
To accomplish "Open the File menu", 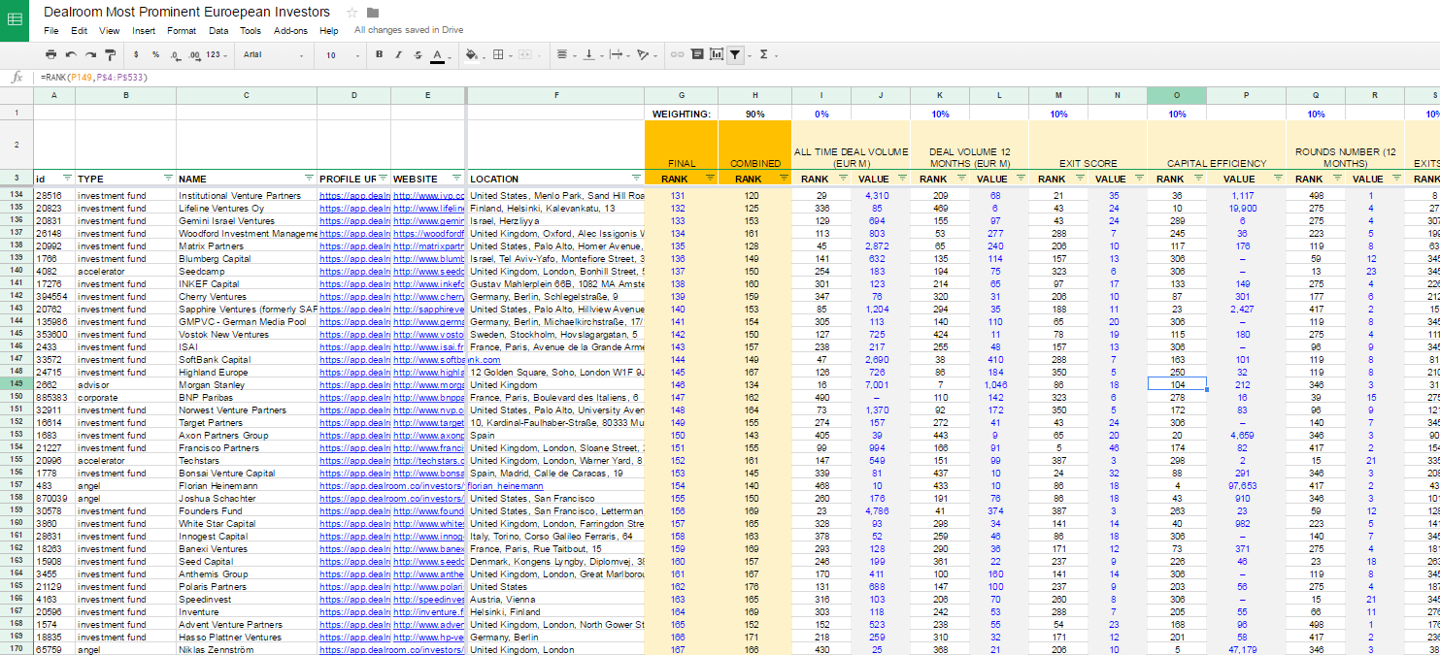I will pyautogui.click(x=50, y=30).
